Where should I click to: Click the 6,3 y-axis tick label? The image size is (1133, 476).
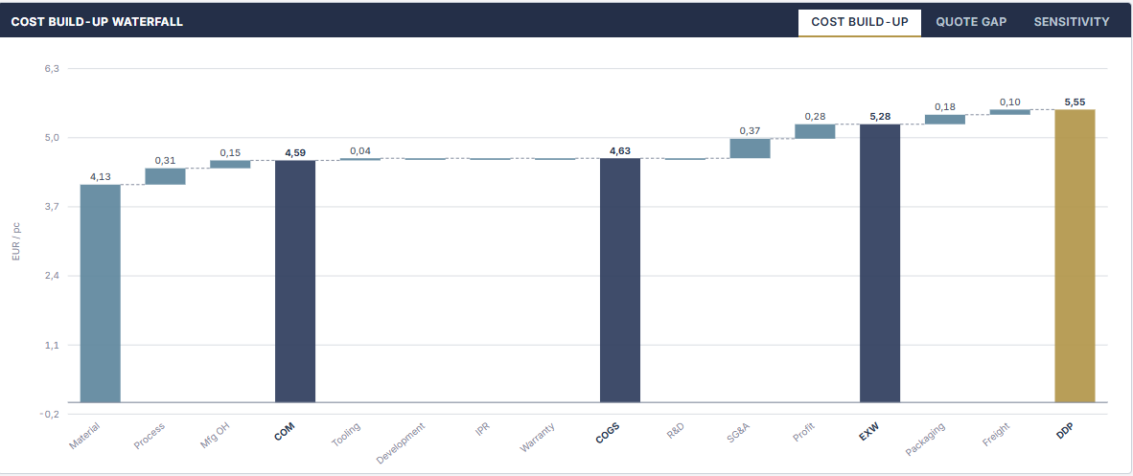52,69
